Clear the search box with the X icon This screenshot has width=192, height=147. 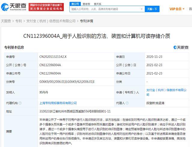(x=142, y=9)
